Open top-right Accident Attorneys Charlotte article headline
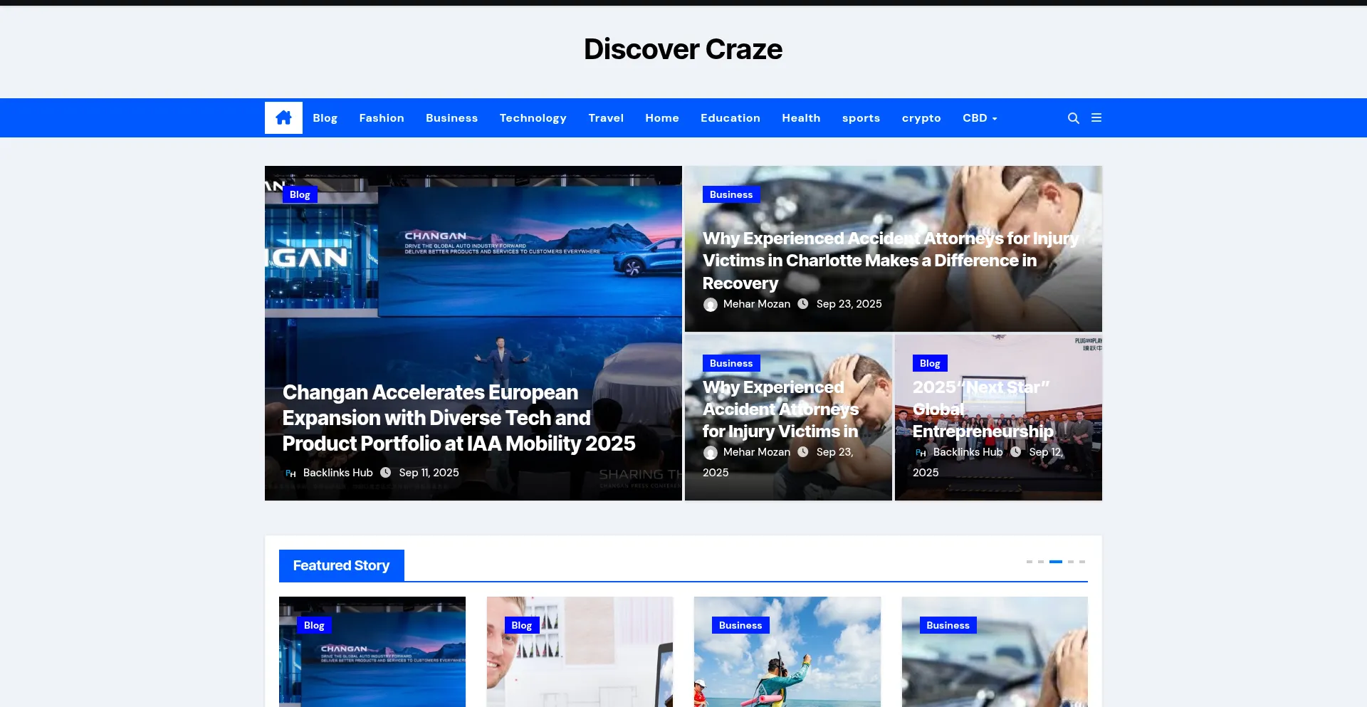Screen dimensions: 1367x707 891,261
